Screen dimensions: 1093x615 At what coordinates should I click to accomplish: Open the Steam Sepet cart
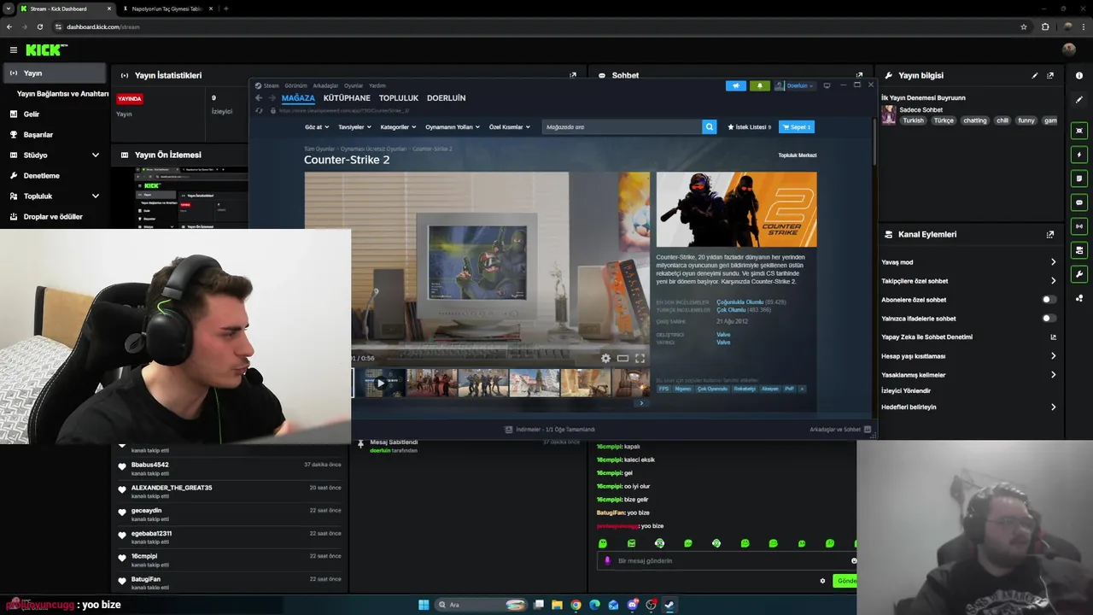click(797, 127)
